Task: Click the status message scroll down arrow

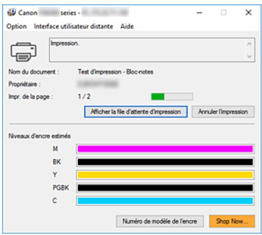Action: (x=249, y=56)
